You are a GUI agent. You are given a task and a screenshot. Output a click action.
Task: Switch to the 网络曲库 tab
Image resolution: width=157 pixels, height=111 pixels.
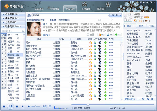pyautogui.click(x=70, y=9)
